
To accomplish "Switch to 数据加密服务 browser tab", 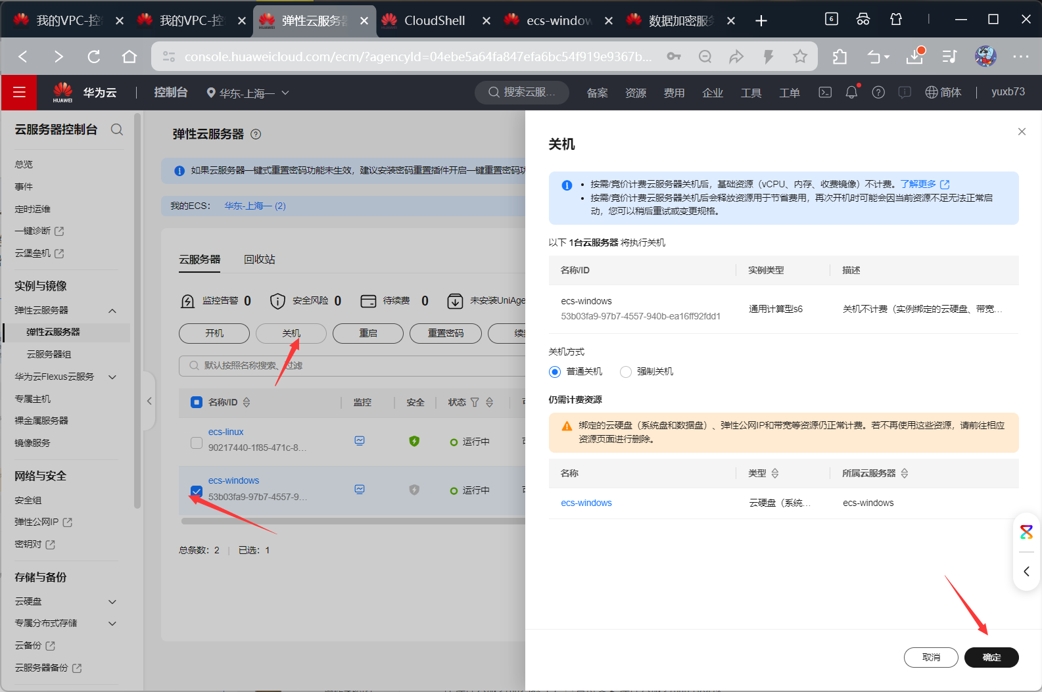I will click(x=680, y=20).
